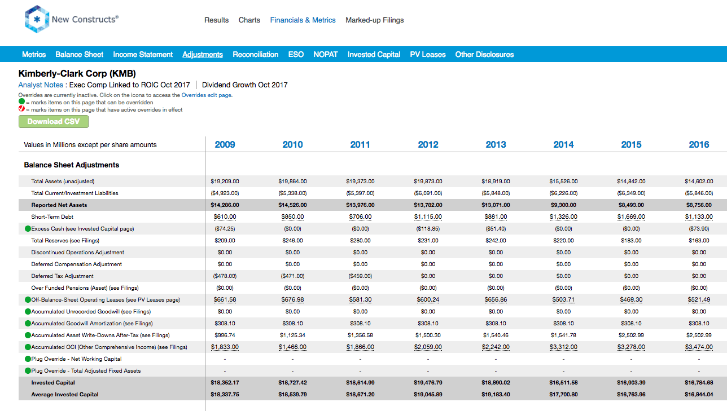The height and width of the screenshot is (411, 727).
Task: Open the Analyst Notes link
Action: (x=41, y=85)
